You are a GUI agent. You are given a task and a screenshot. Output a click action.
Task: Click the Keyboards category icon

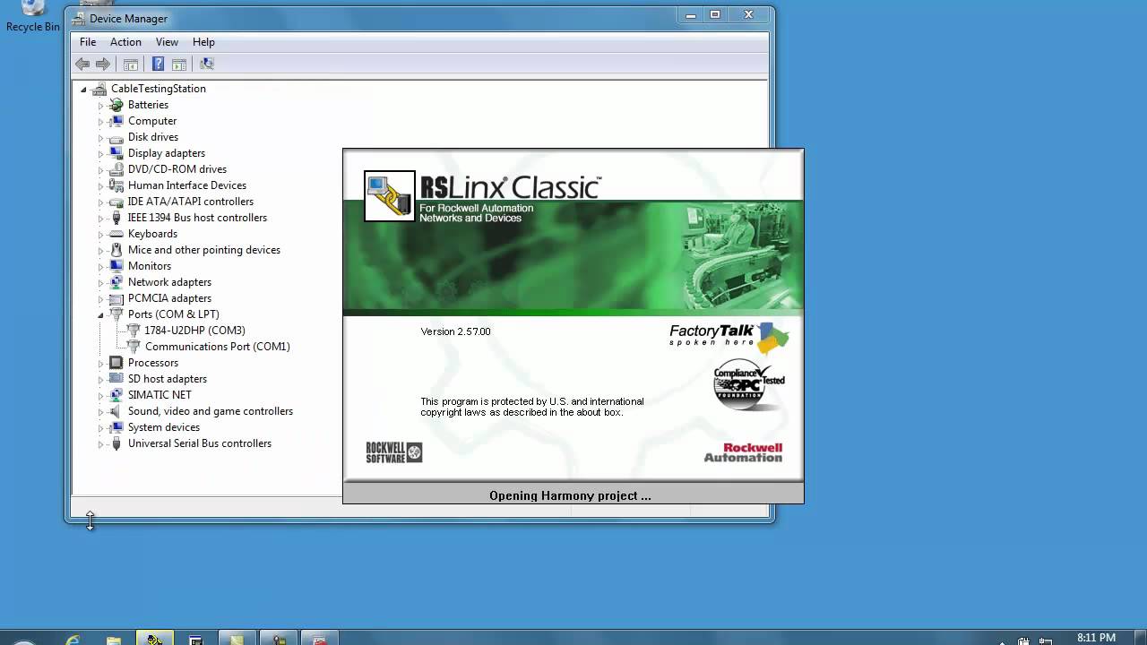[x=116, y=234]
